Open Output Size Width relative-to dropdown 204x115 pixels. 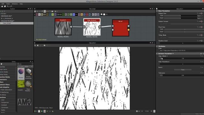tap(200, 16)
